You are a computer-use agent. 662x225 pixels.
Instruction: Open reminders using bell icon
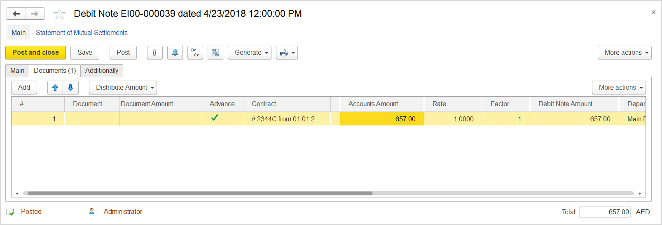[x=175, y=53]
